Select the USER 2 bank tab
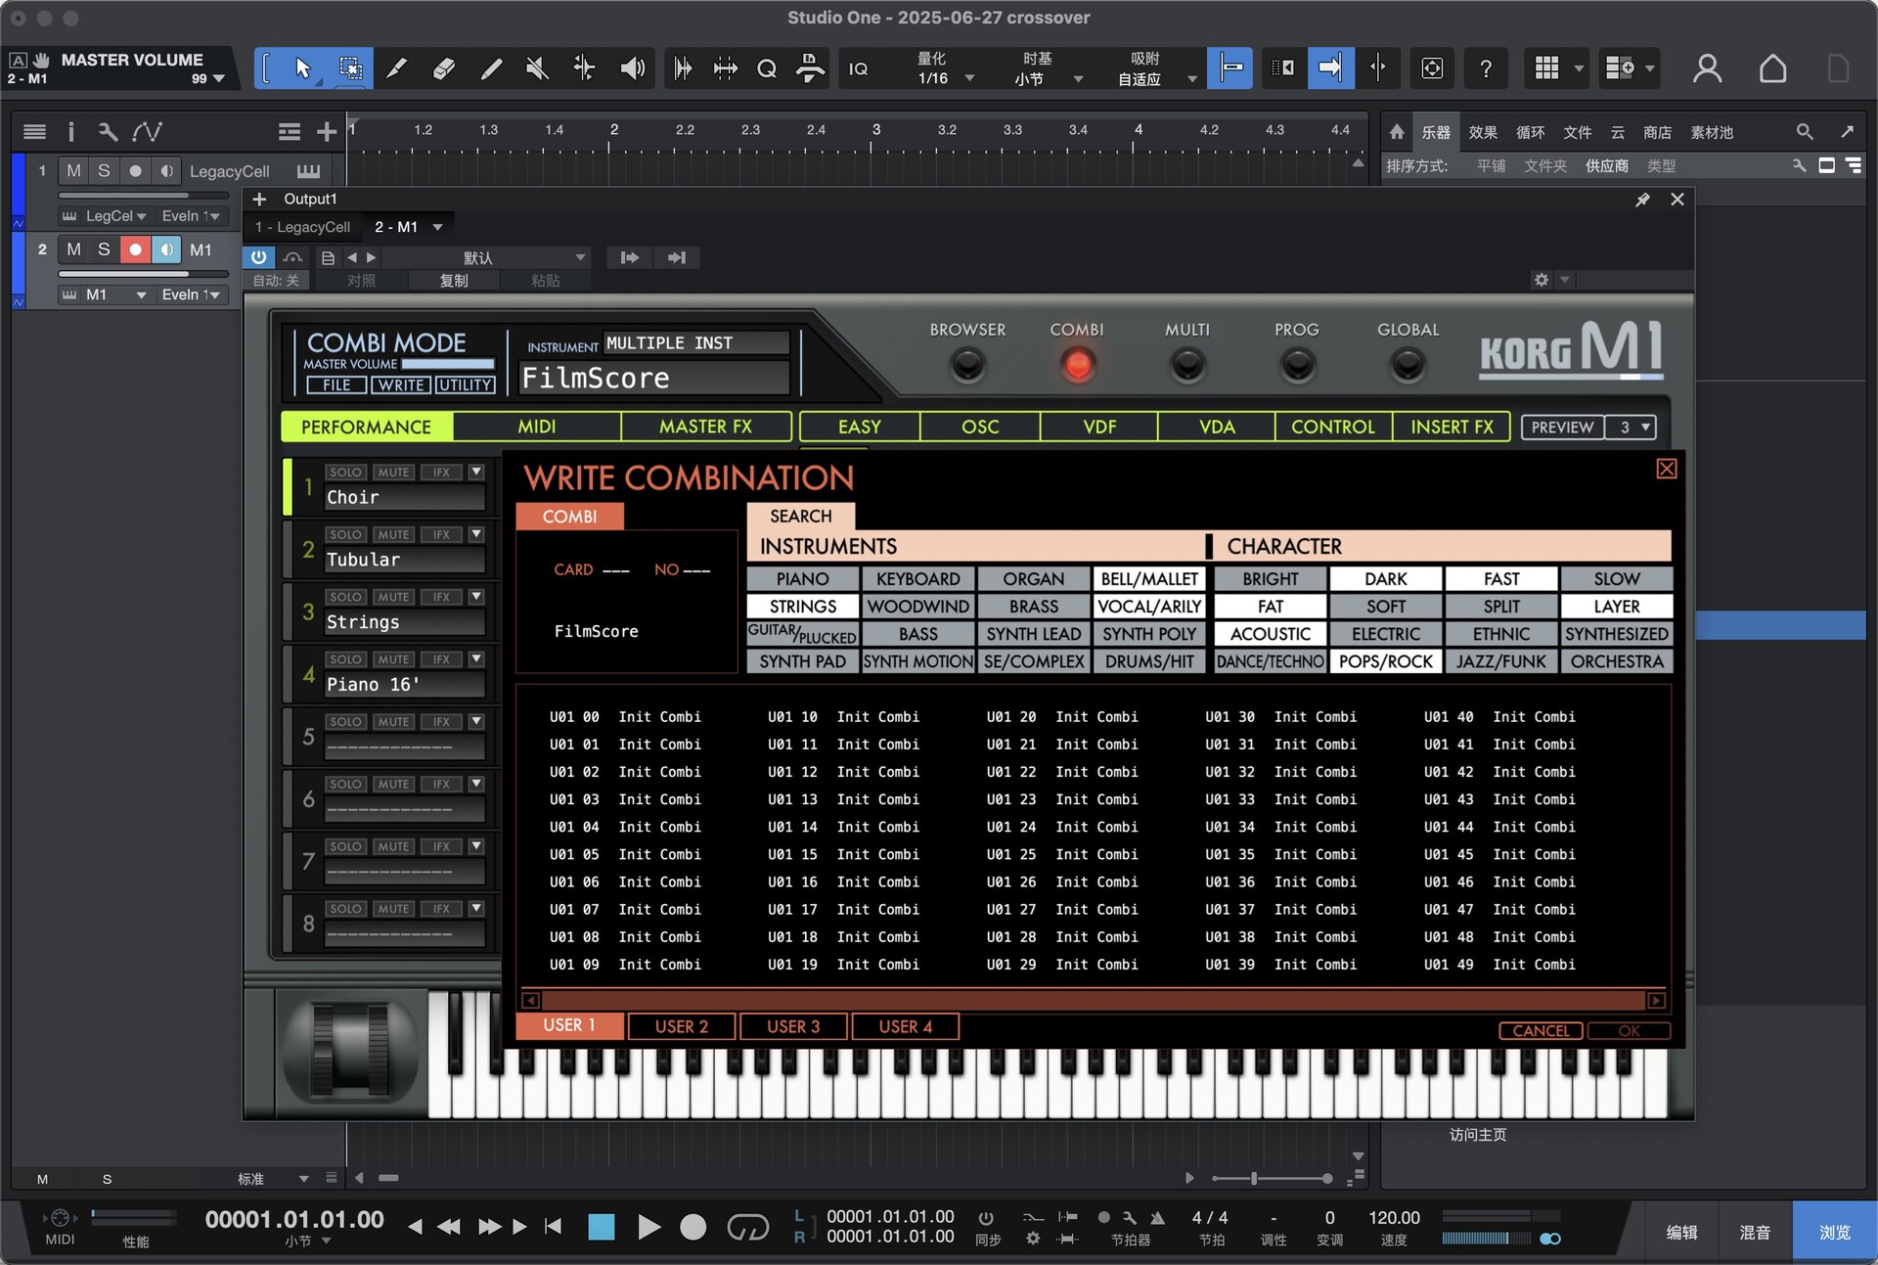1878x1265 pixels. point(682,1026)
